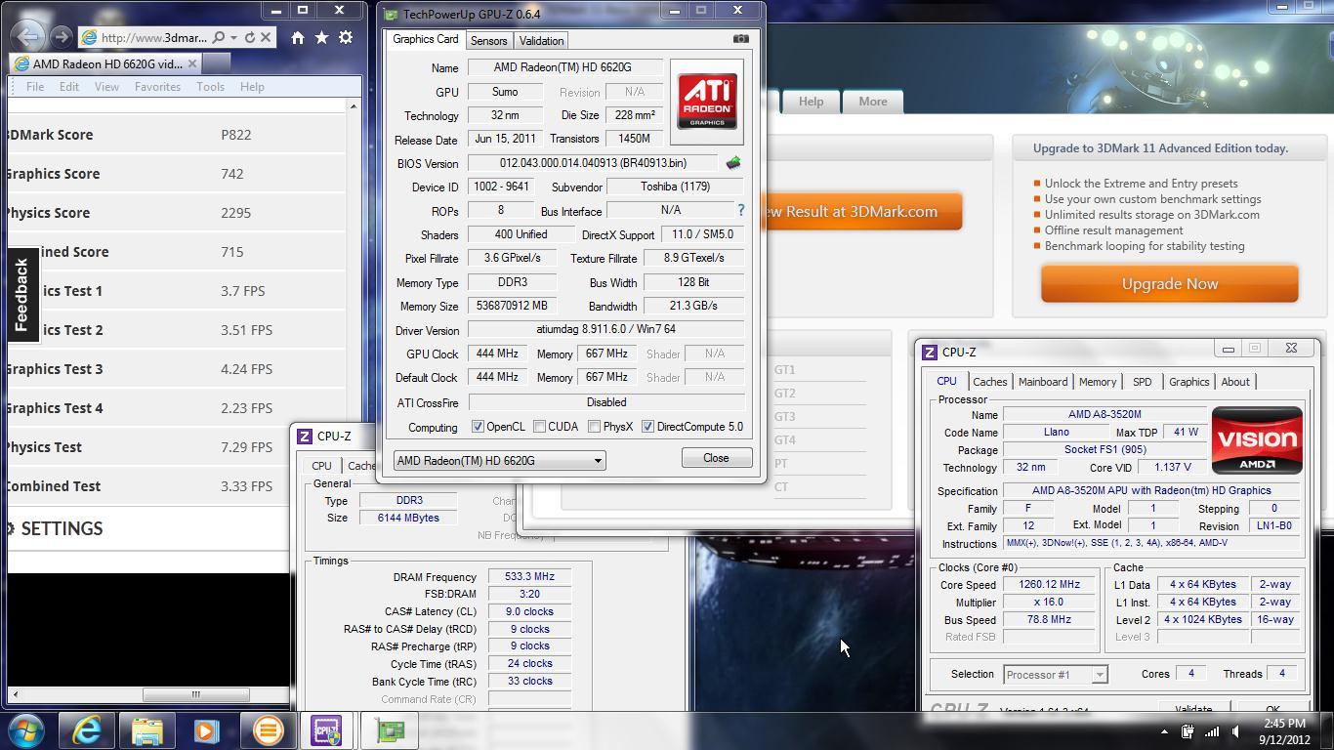
Task: Open the address bar dropdown arrow
Action: click(x=233, y=37)
